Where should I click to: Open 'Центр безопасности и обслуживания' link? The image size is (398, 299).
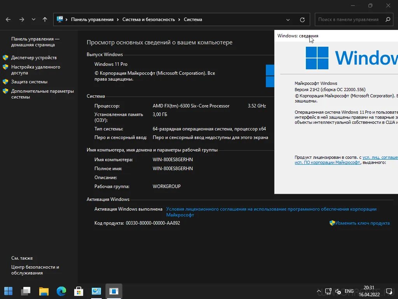pyautogui.click(x=35, y=270)
